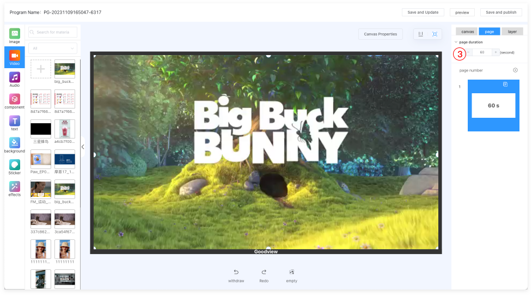Switch to the page tab
532x295 pixels.
point(489,32)
